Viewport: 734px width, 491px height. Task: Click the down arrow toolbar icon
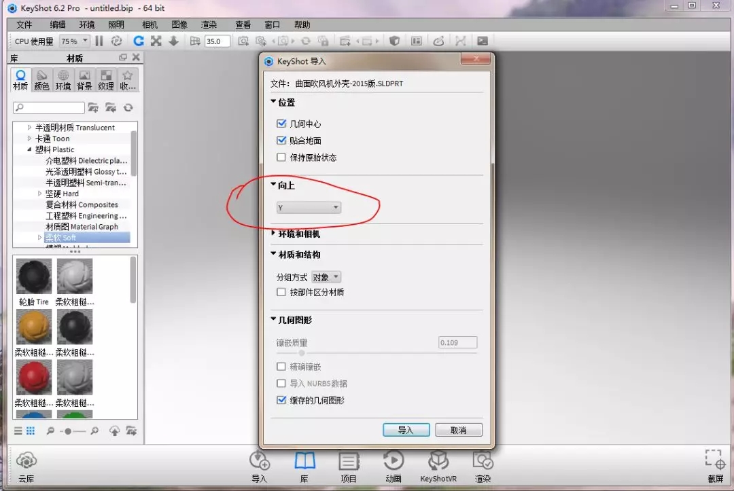pyautogui.click(x=174, y=41)
